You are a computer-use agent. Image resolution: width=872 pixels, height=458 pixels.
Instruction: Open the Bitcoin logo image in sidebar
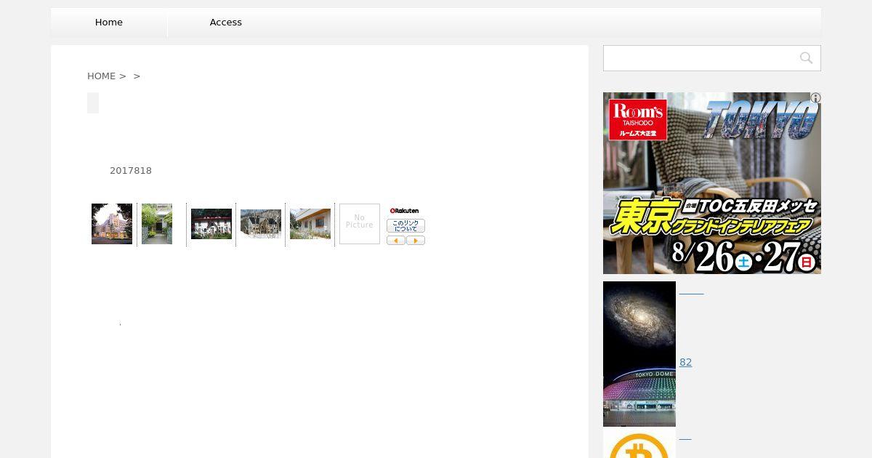[639, 443]
